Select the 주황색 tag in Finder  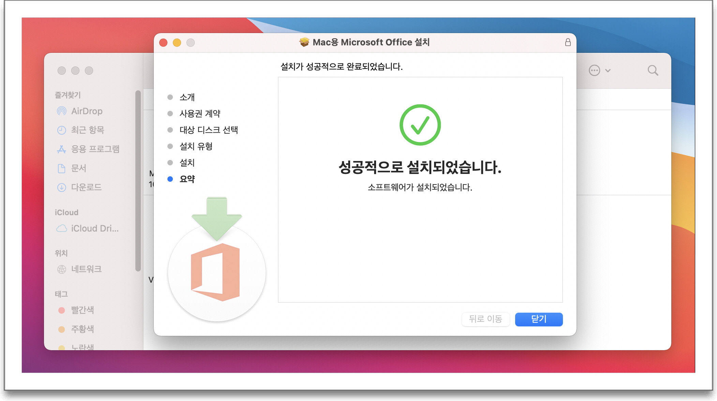click(82, 329)
